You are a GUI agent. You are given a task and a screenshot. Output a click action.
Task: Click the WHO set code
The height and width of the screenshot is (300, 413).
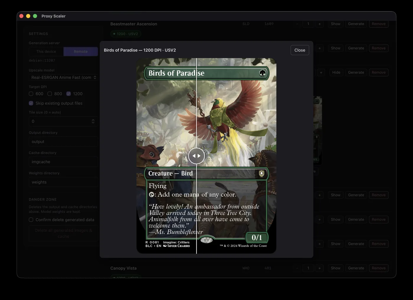tap(246, 268)
